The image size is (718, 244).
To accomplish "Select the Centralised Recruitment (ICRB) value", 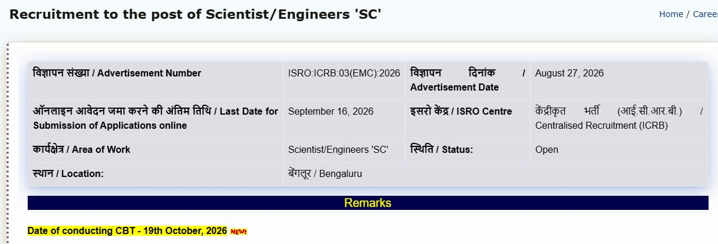I will click(619, 118).
